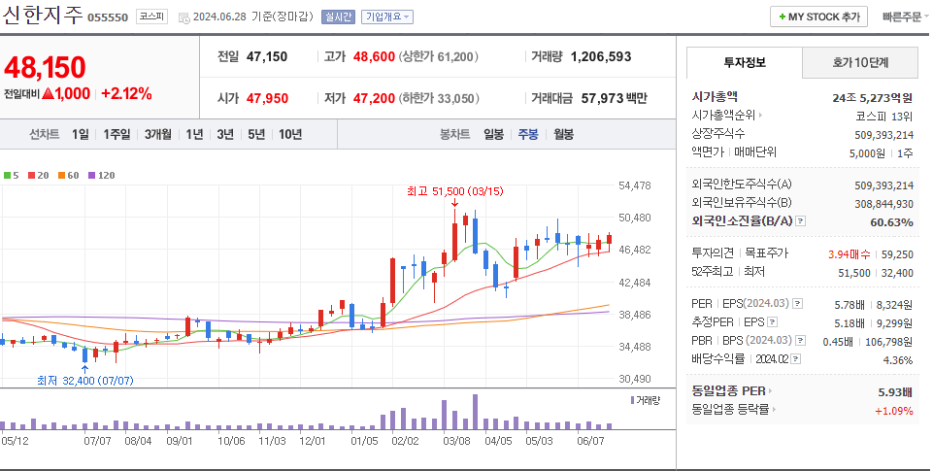Switch to the 투자정보 tab
The height and width of the screenshot is (471, 933).
pyautogui.click(x=745, y=62)
